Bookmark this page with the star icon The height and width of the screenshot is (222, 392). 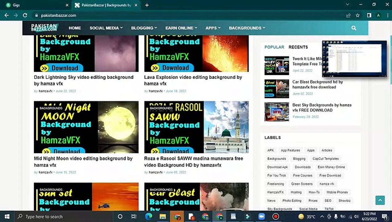tap(357, 15)
